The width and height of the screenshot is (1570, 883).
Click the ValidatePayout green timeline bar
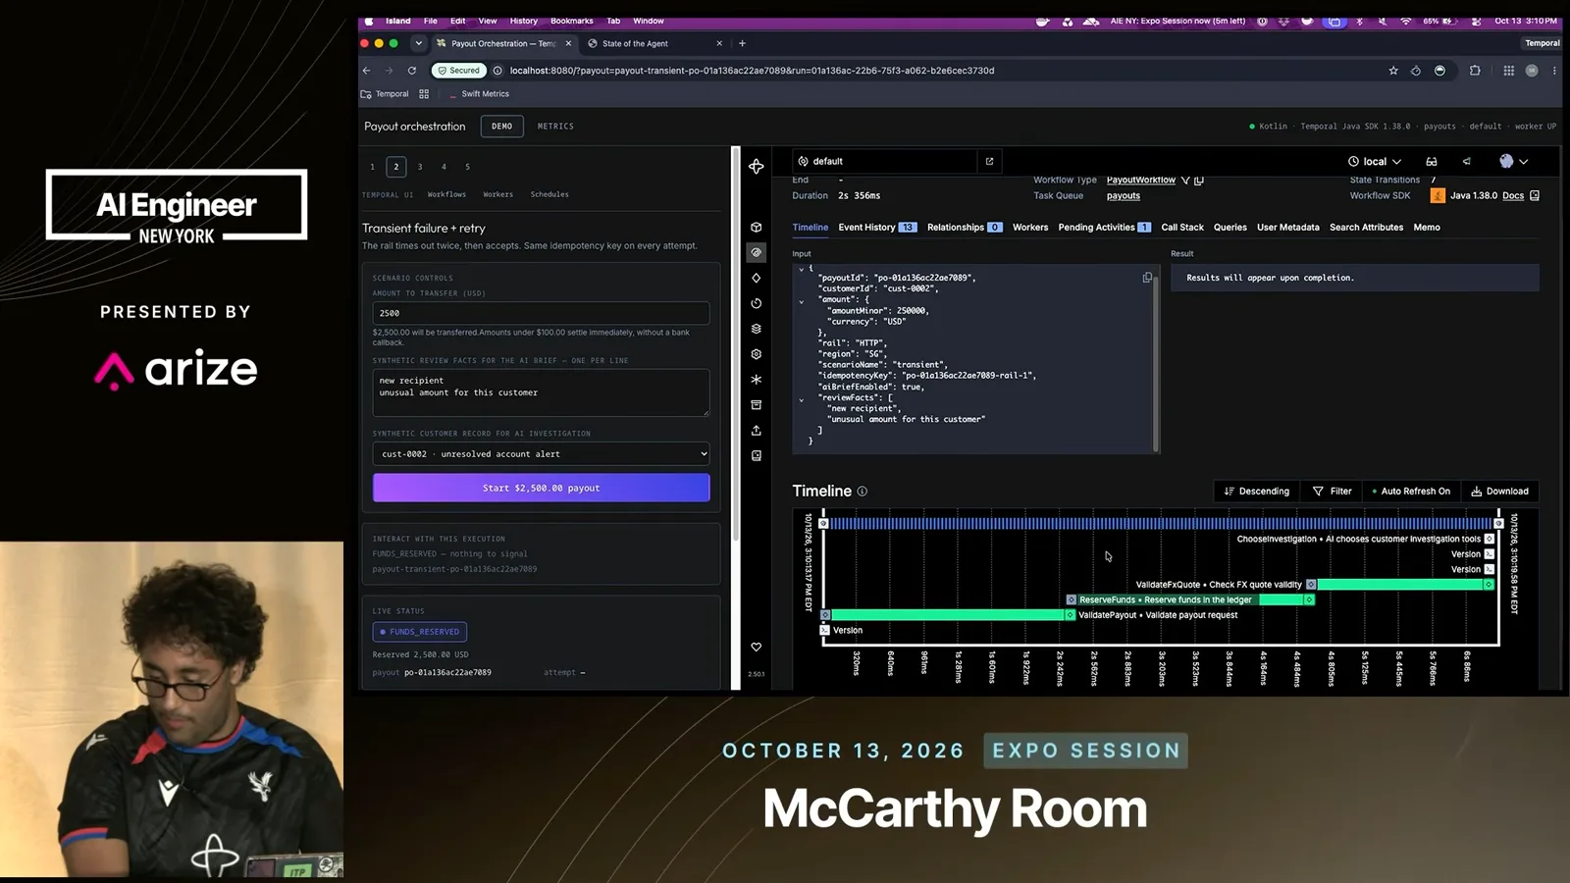[948, 615]
